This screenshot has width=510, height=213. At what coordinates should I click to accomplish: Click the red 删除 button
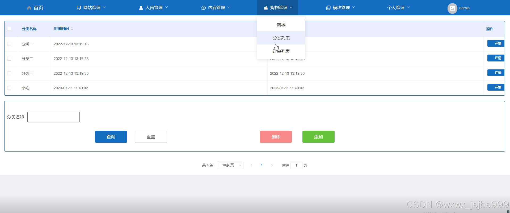click(x=276, y=137)
